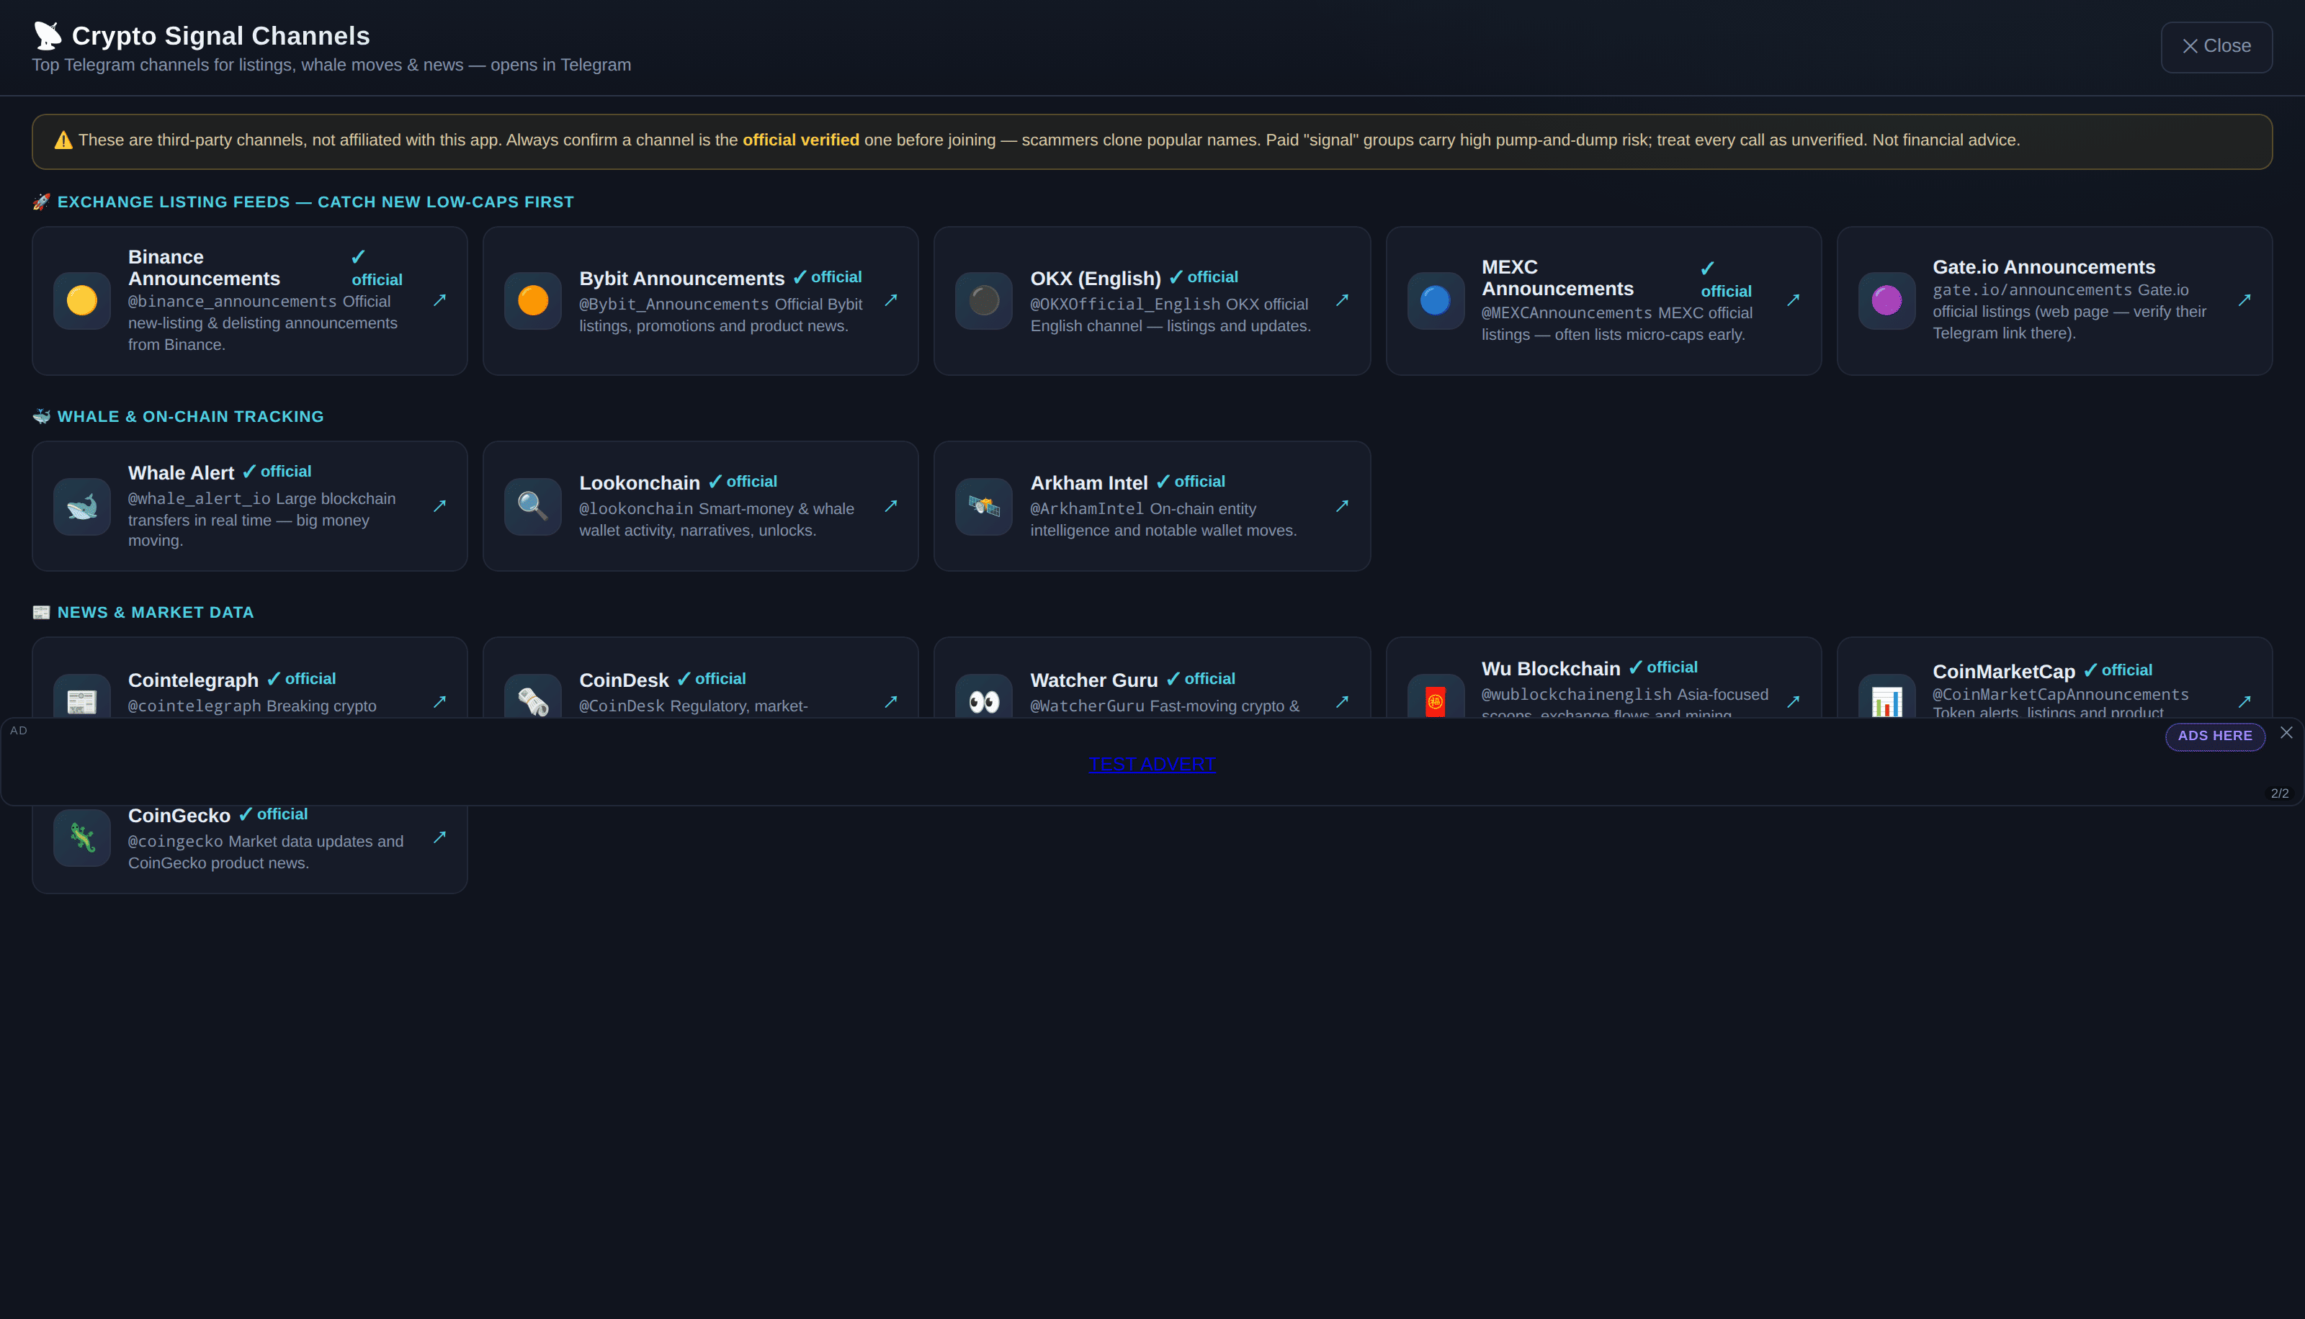This screenshot has height=1319, width=2305.
Task: Click the yellow Binance Announcements channel icon
Action: [x=81, y=300]
